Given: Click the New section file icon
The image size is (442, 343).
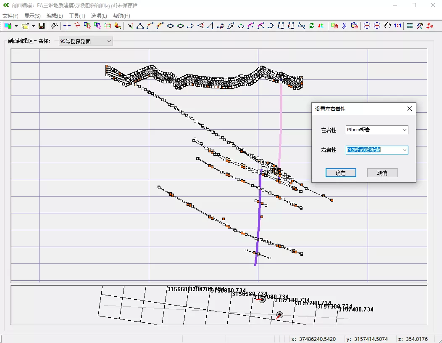Looking at the screenshot, I should pyautogui.click(x=8, y=26).
